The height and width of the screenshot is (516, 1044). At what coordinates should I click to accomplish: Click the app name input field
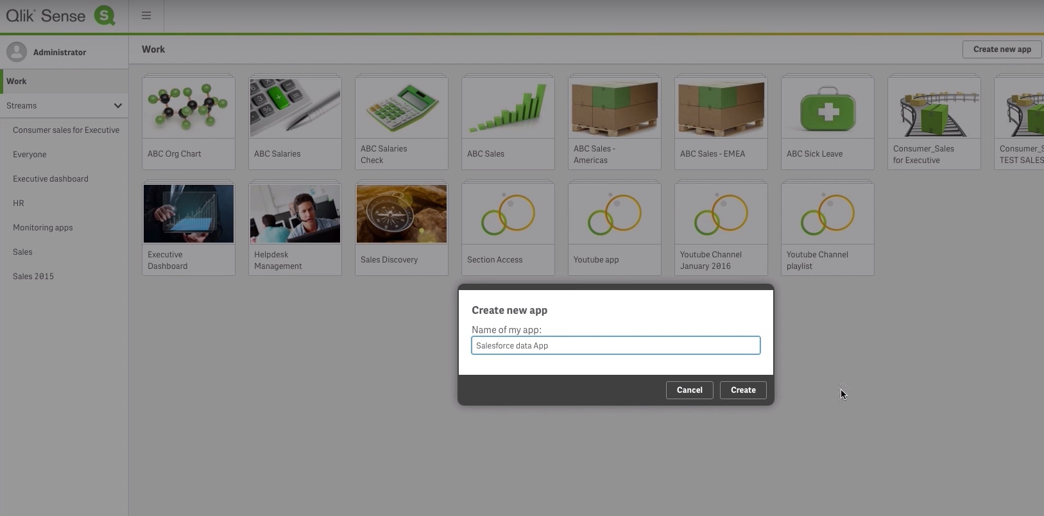click(616, 345)
